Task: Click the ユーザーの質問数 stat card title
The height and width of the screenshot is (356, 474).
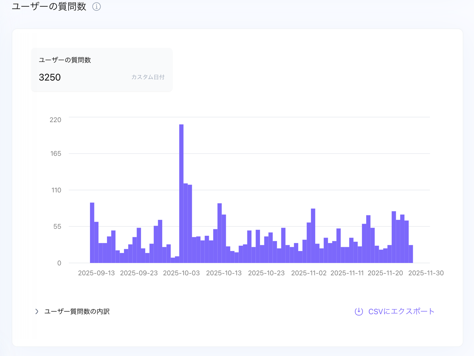Action: coord(65,60)
